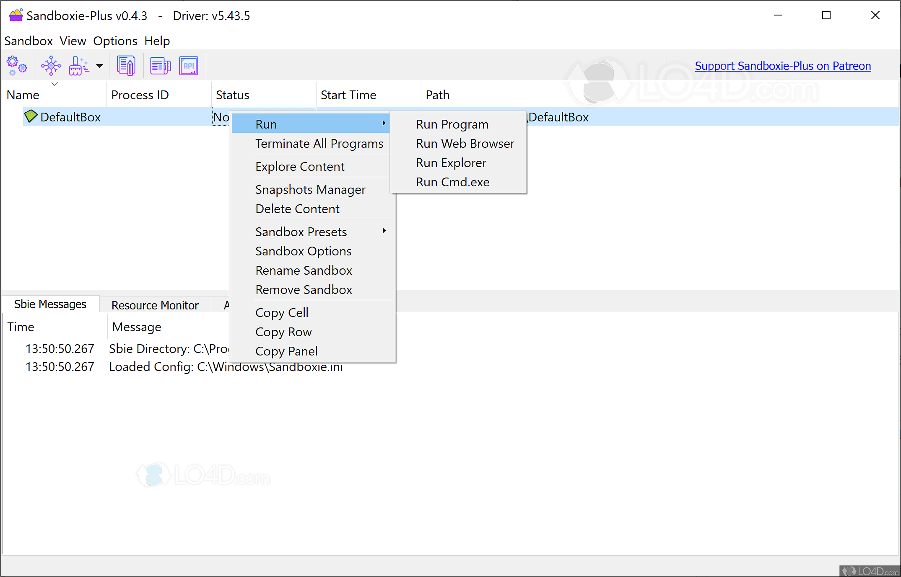This screenshot has width=901, height=577.
Task: Click the Sandboxie-Plus title bar app icon
Action: click(x=15, y=15)
